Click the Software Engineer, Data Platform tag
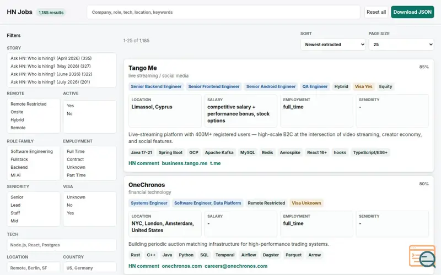This screenshot has width=441, height=275. (x=208, y=203)
